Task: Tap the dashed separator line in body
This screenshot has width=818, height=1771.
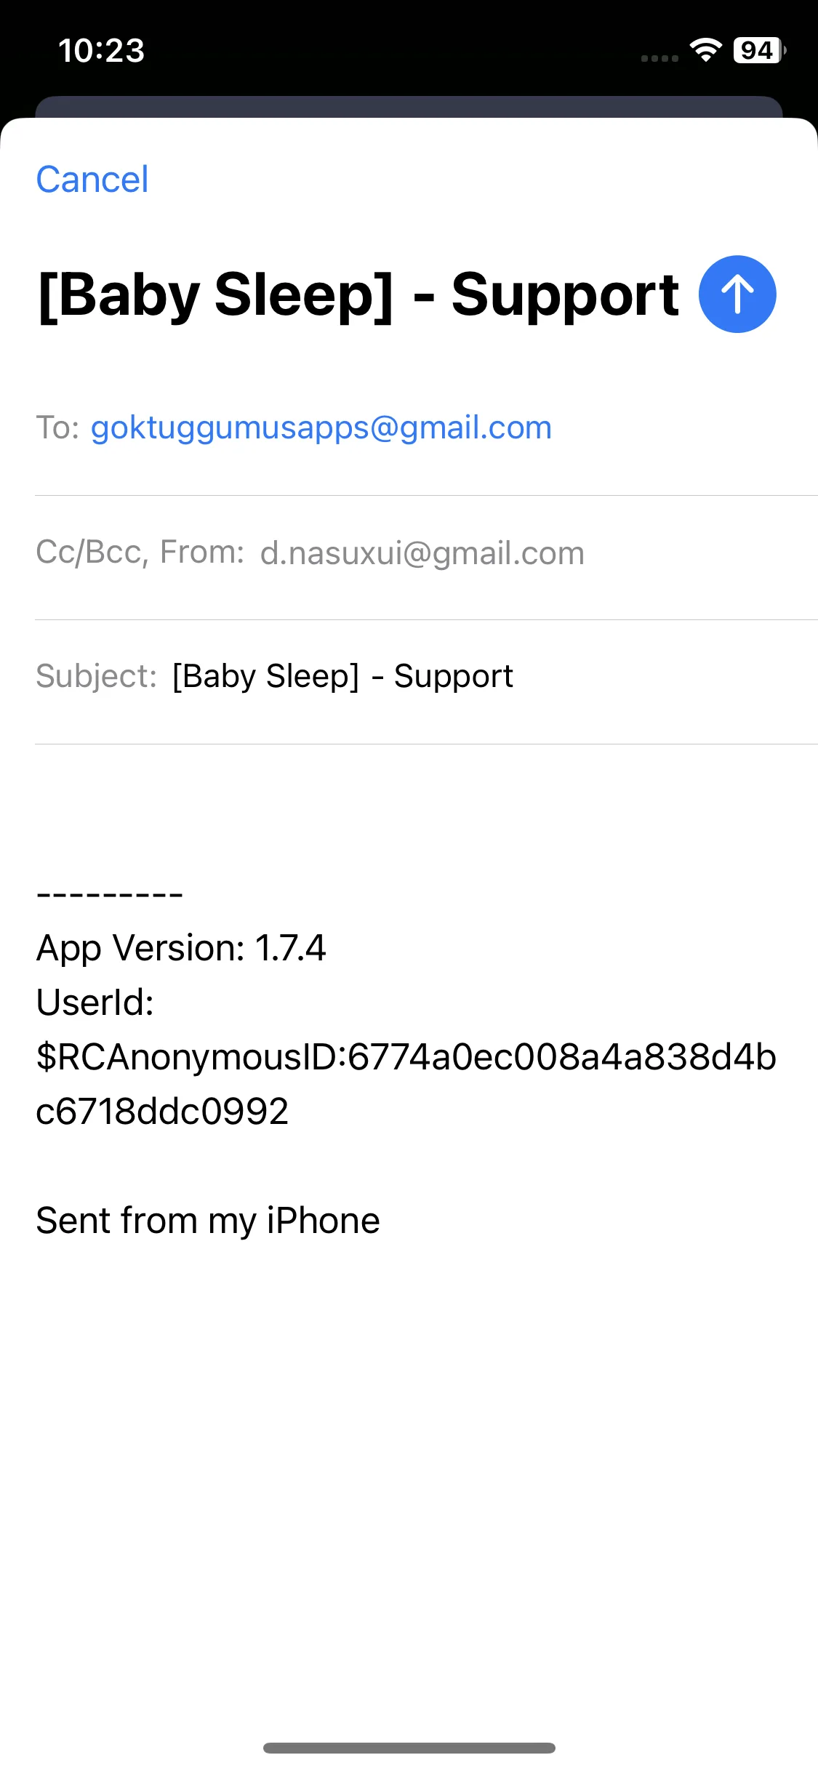Action: [109, 894]
